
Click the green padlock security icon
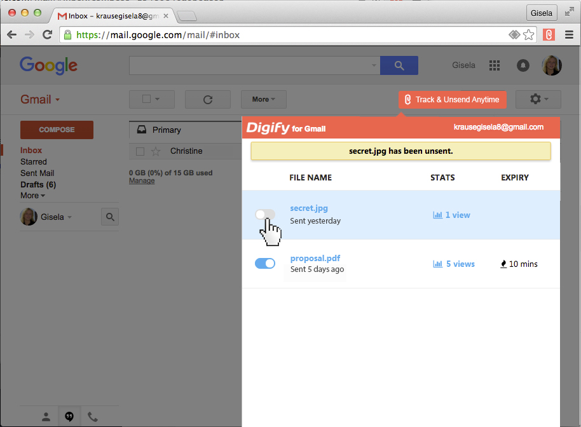[x=67, y=35]
